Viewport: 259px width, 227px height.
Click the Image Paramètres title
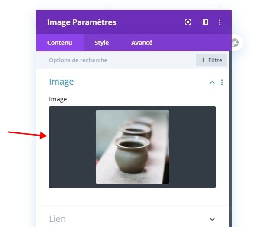[81, 22]
